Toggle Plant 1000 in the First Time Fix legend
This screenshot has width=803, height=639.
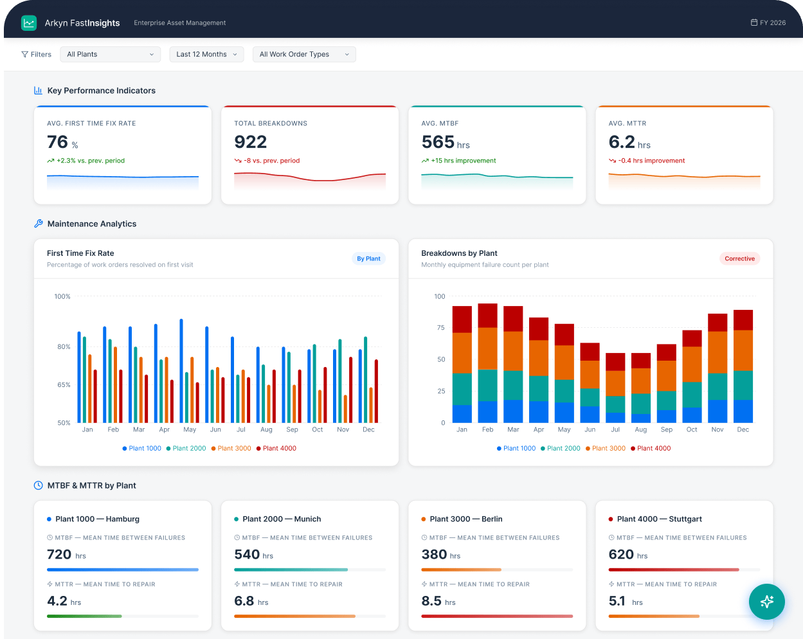[141, 448]
